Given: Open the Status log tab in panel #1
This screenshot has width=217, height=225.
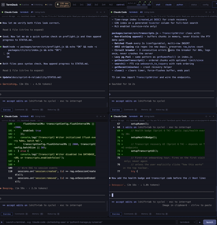Looking at the screenshot, I should (x=53, y=110).
